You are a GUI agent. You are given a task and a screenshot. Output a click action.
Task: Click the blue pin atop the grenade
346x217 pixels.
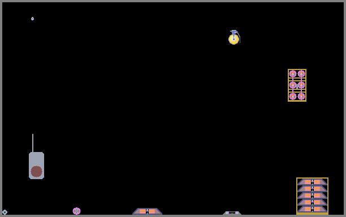tap(233, 33)
